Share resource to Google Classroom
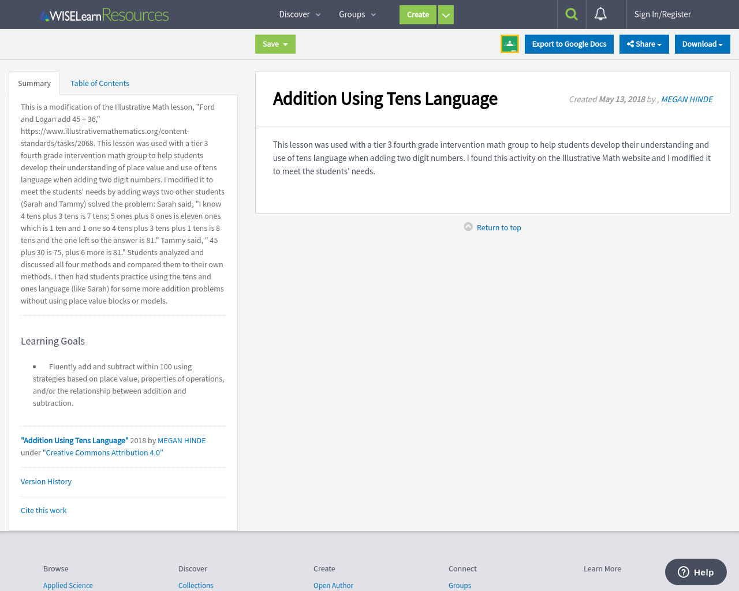Image resolution: width=739 pixels, height=591 pixels. [x=509, y=43]
